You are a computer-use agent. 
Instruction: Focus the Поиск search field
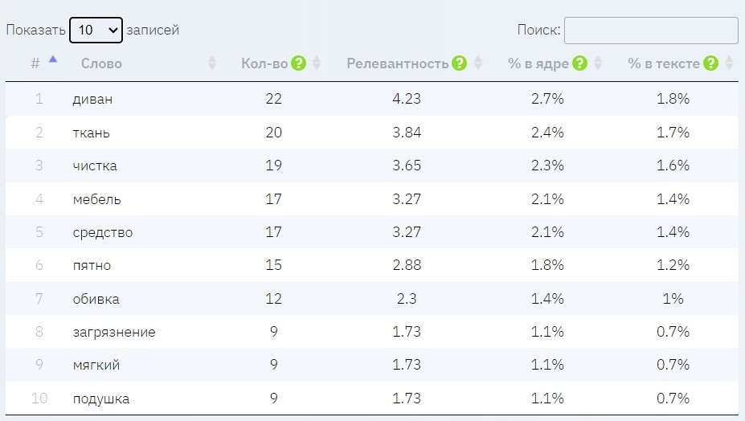click(x=651, y=31)
